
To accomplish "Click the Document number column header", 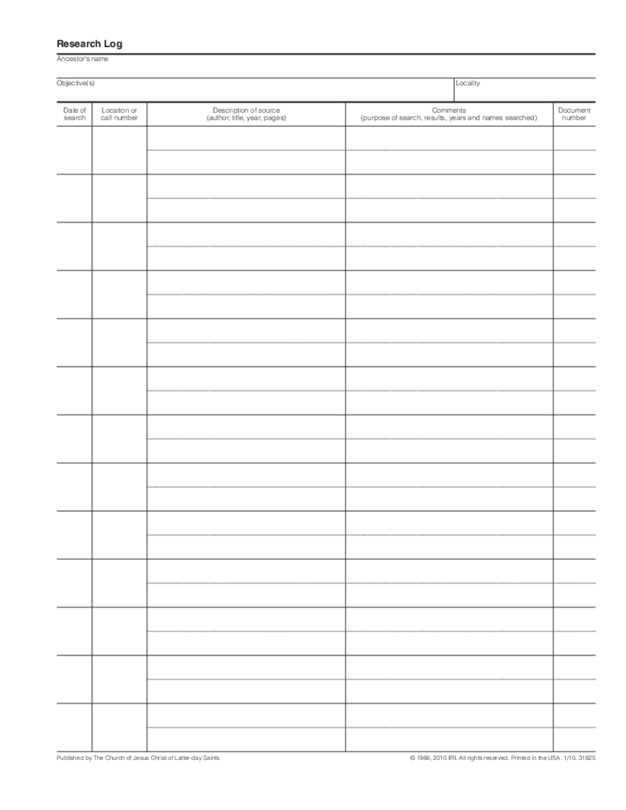I will point(574,114).
